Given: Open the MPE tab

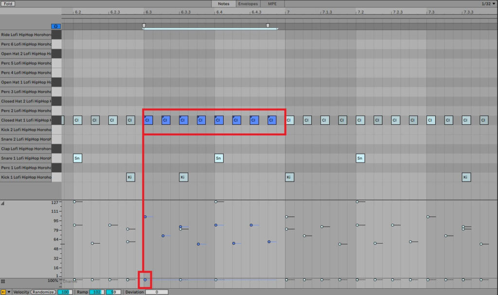Looking at the screenshot, I should pyautogui.click(x=272, y=3).
